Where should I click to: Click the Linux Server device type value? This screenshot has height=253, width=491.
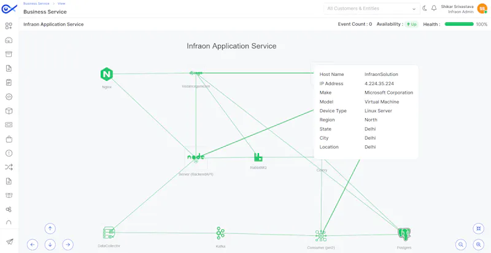tap(378, 111)
